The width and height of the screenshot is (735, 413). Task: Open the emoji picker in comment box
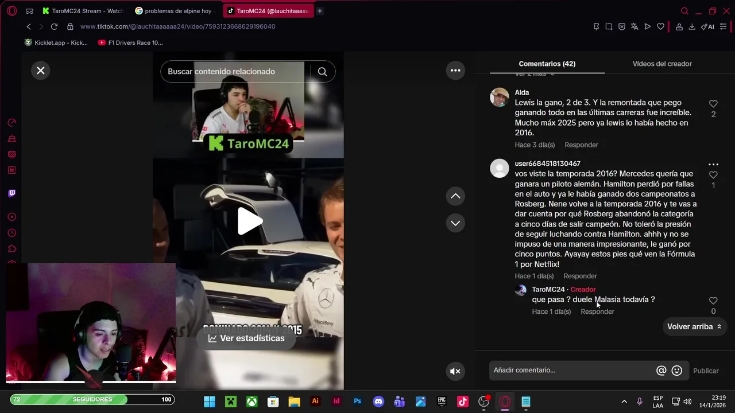click(677, 371)
